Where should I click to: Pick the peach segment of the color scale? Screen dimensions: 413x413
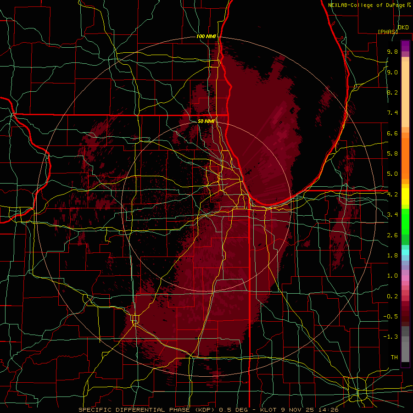[405, 94]
